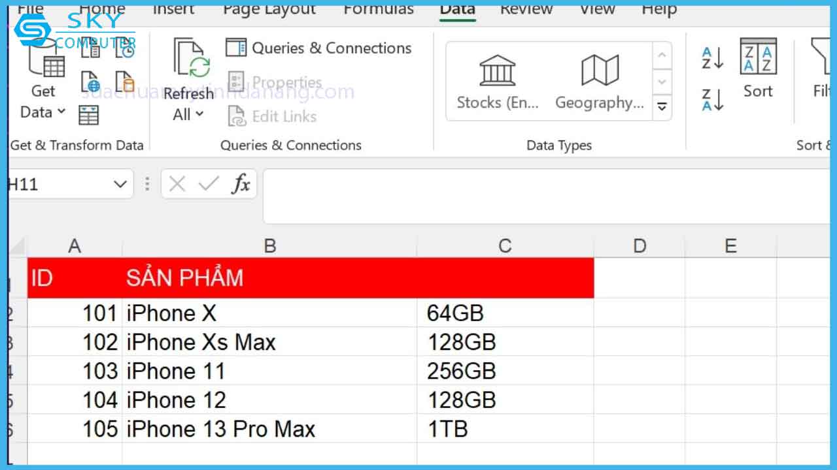
Task: Select the 128GB cell beside iPhone 12
Action: (x=505, y=399)
